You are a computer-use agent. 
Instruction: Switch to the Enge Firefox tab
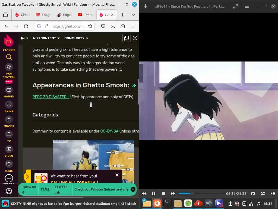64,15
